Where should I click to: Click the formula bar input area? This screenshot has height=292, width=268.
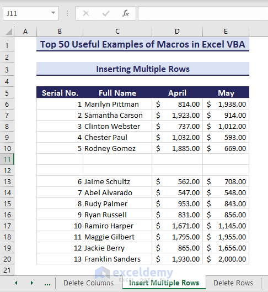203,13
